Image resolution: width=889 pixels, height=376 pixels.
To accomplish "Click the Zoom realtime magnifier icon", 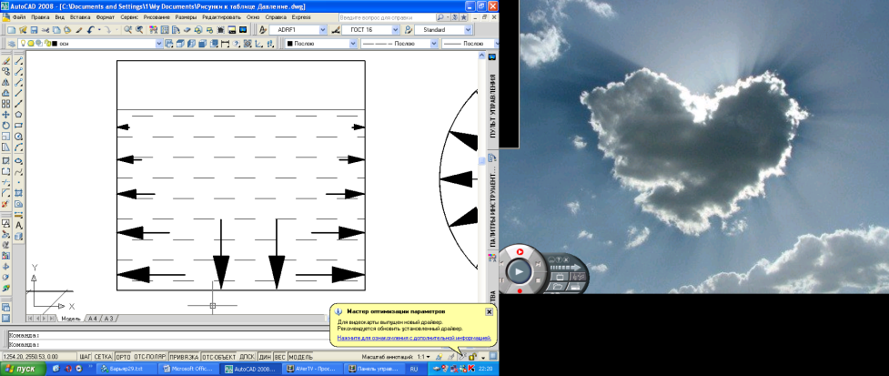I will click(x=128, y=29).
